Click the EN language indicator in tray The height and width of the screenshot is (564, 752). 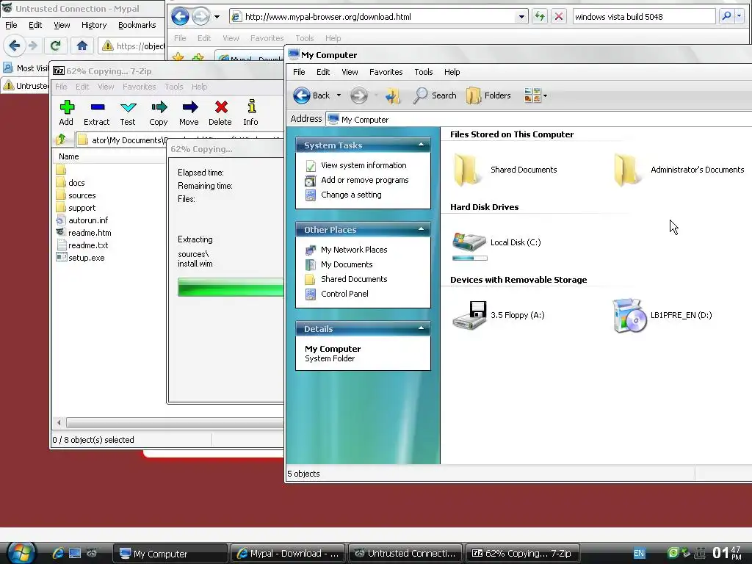click(x=639, y=553)
